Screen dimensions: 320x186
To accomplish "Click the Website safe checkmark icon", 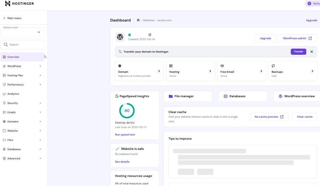I will tap(117, 149).
